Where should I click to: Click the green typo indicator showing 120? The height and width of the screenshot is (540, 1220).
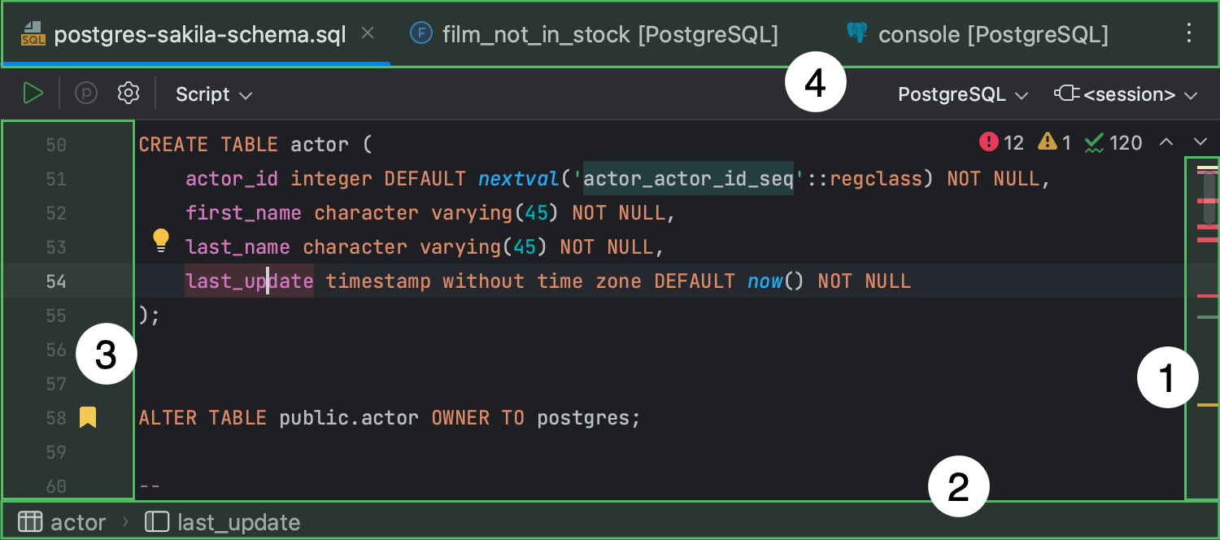1114,143
